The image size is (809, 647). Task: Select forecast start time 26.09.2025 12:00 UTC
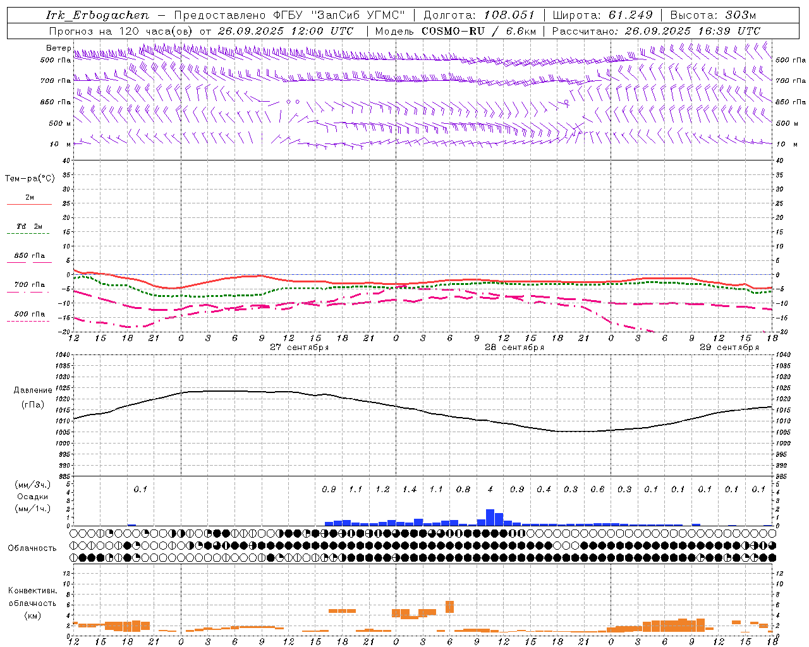(285, 31)
